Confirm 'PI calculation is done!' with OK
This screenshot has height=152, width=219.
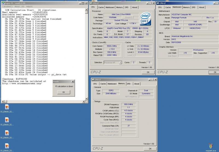pos(64,92)
